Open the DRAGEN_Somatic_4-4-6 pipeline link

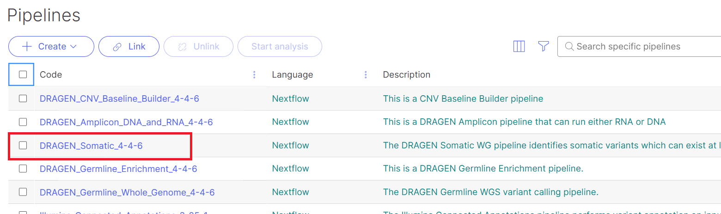pos(91,146)
